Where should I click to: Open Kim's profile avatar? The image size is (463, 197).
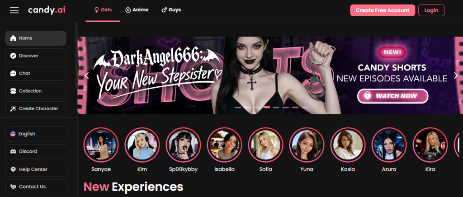tap(142, 145)
